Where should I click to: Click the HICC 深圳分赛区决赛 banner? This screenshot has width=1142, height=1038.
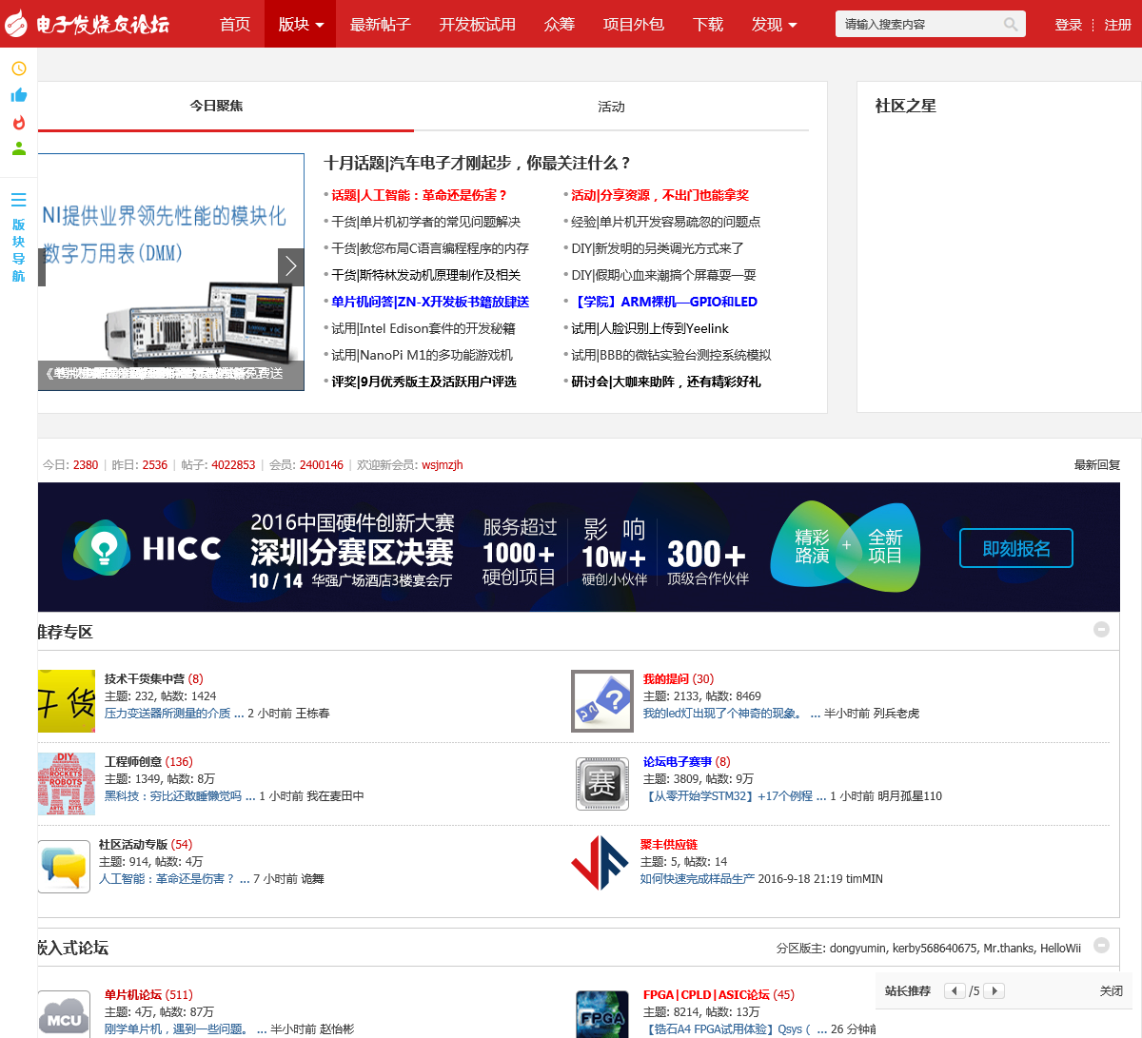(x=579, y=547)
